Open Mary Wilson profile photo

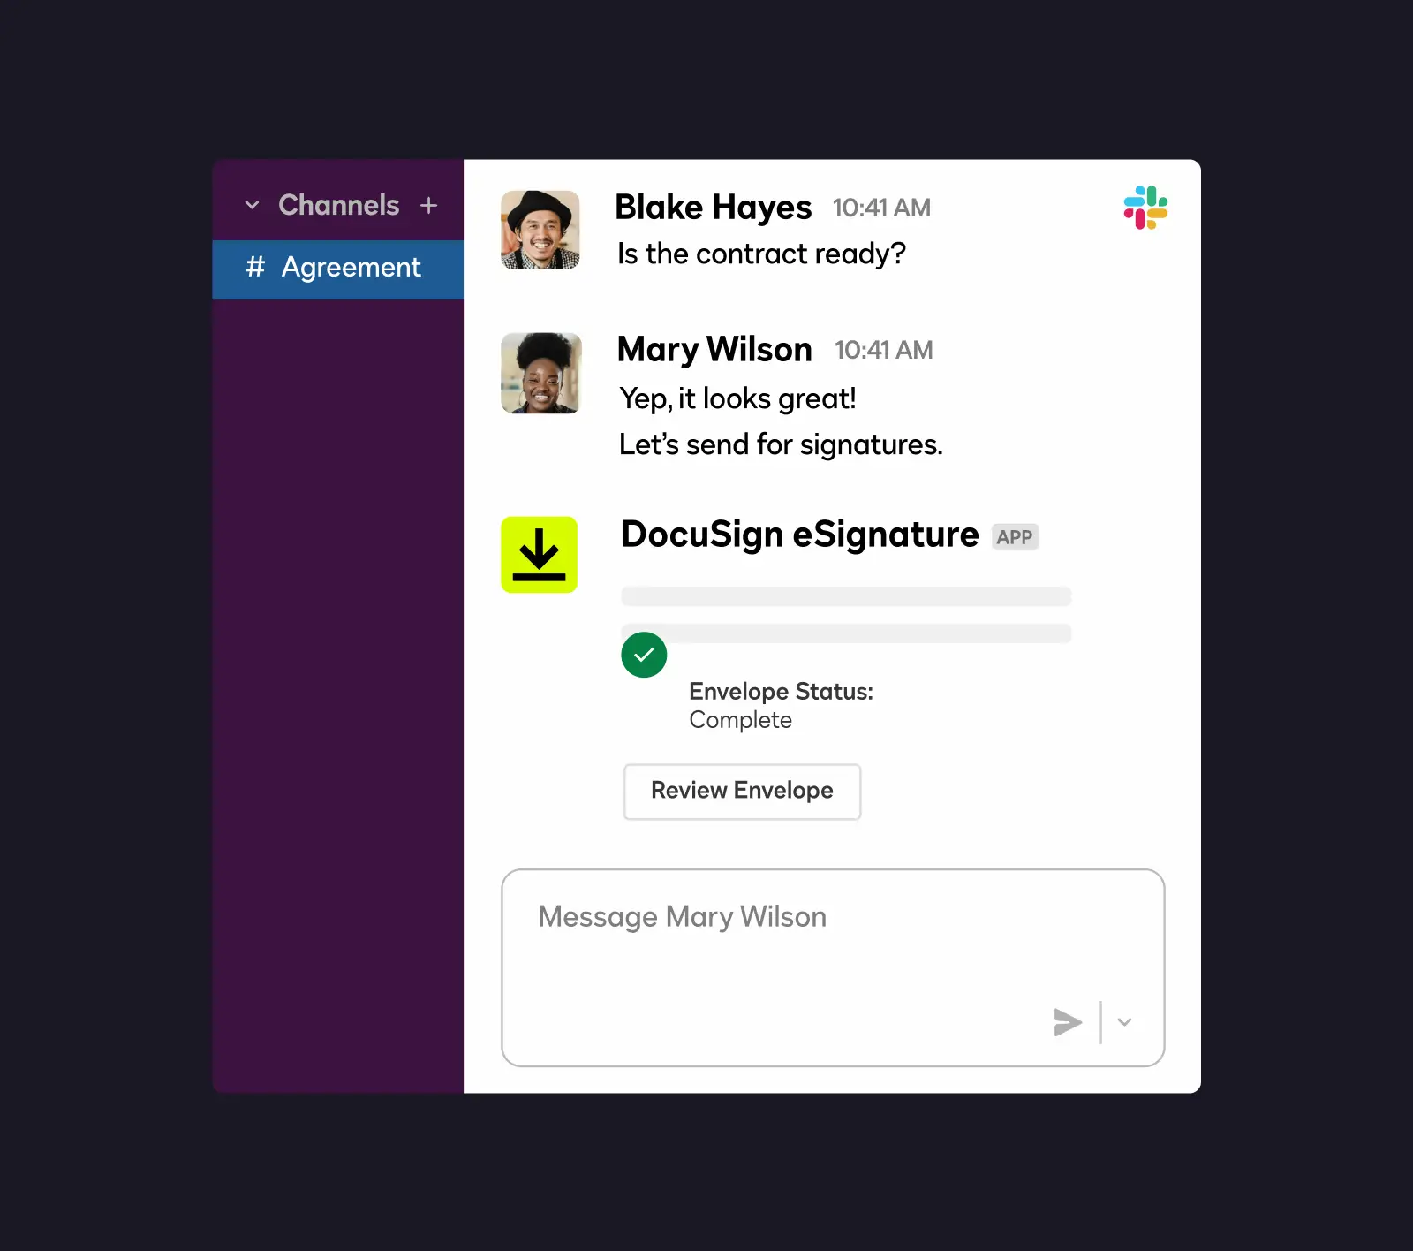540,373
